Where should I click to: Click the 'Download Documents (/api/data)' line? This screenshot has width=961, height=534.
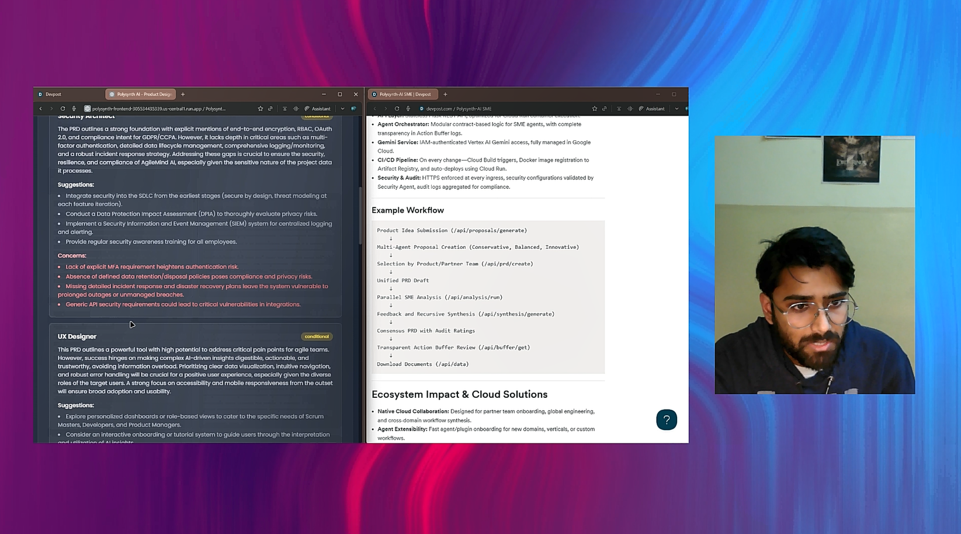[423, 364]
